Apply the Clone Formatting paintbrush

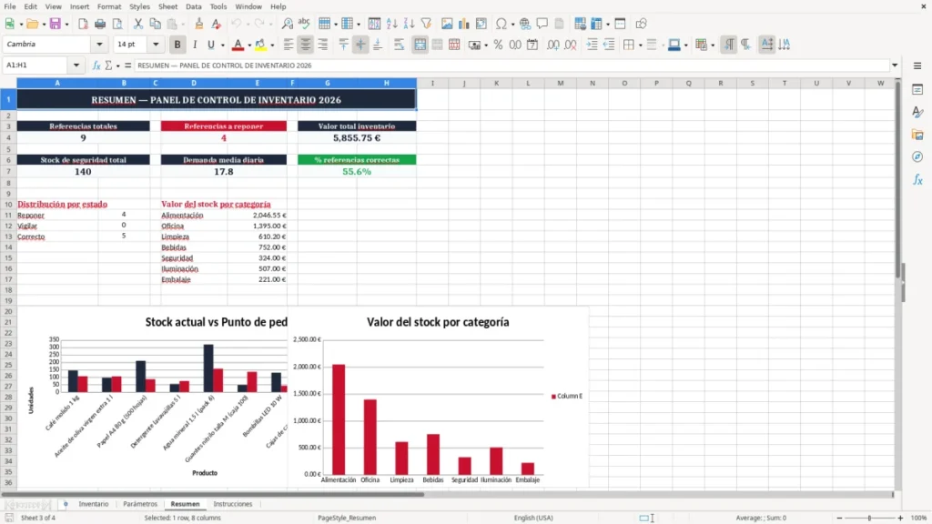click(x=198, y=24)
